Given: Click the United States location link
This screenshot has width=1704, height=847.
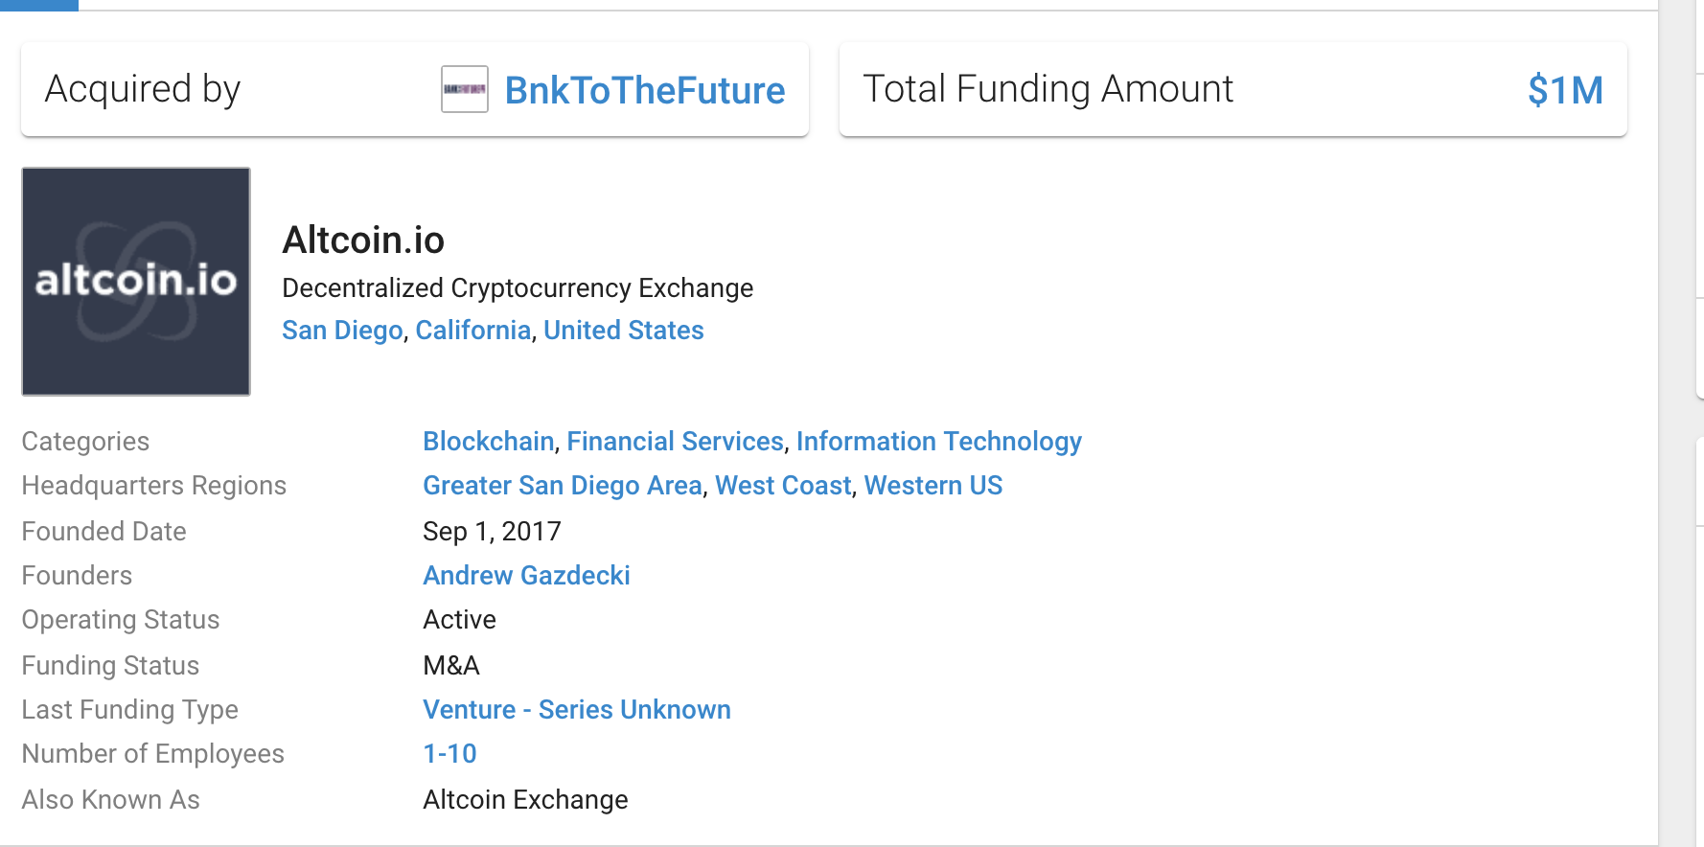Looking at the screenshot, I should point(623,331).
